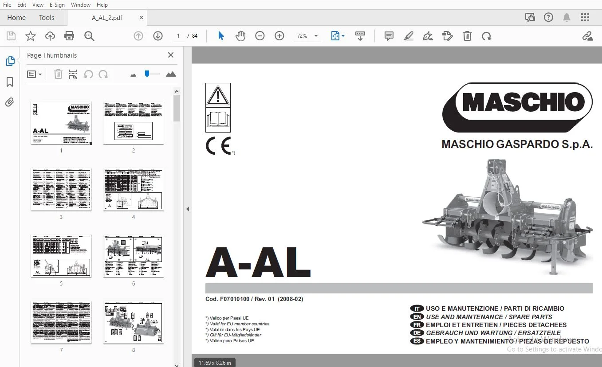This screenshot has width=602, height=367.
Task: Open the help question mark icon
Action: [x=549, y=18]
